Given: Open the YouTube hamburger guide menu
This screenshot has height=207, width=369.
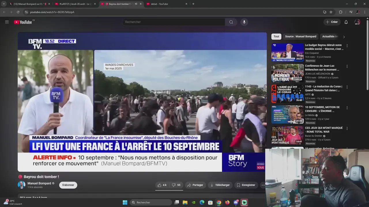Looking at the screenshot, I should point(7,22).
